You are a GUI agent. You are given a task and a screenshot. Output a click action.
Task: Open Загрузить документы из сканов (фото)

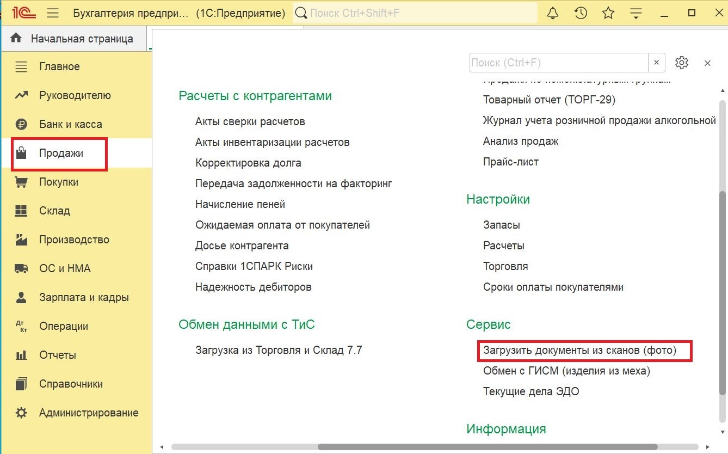(579, 350)
